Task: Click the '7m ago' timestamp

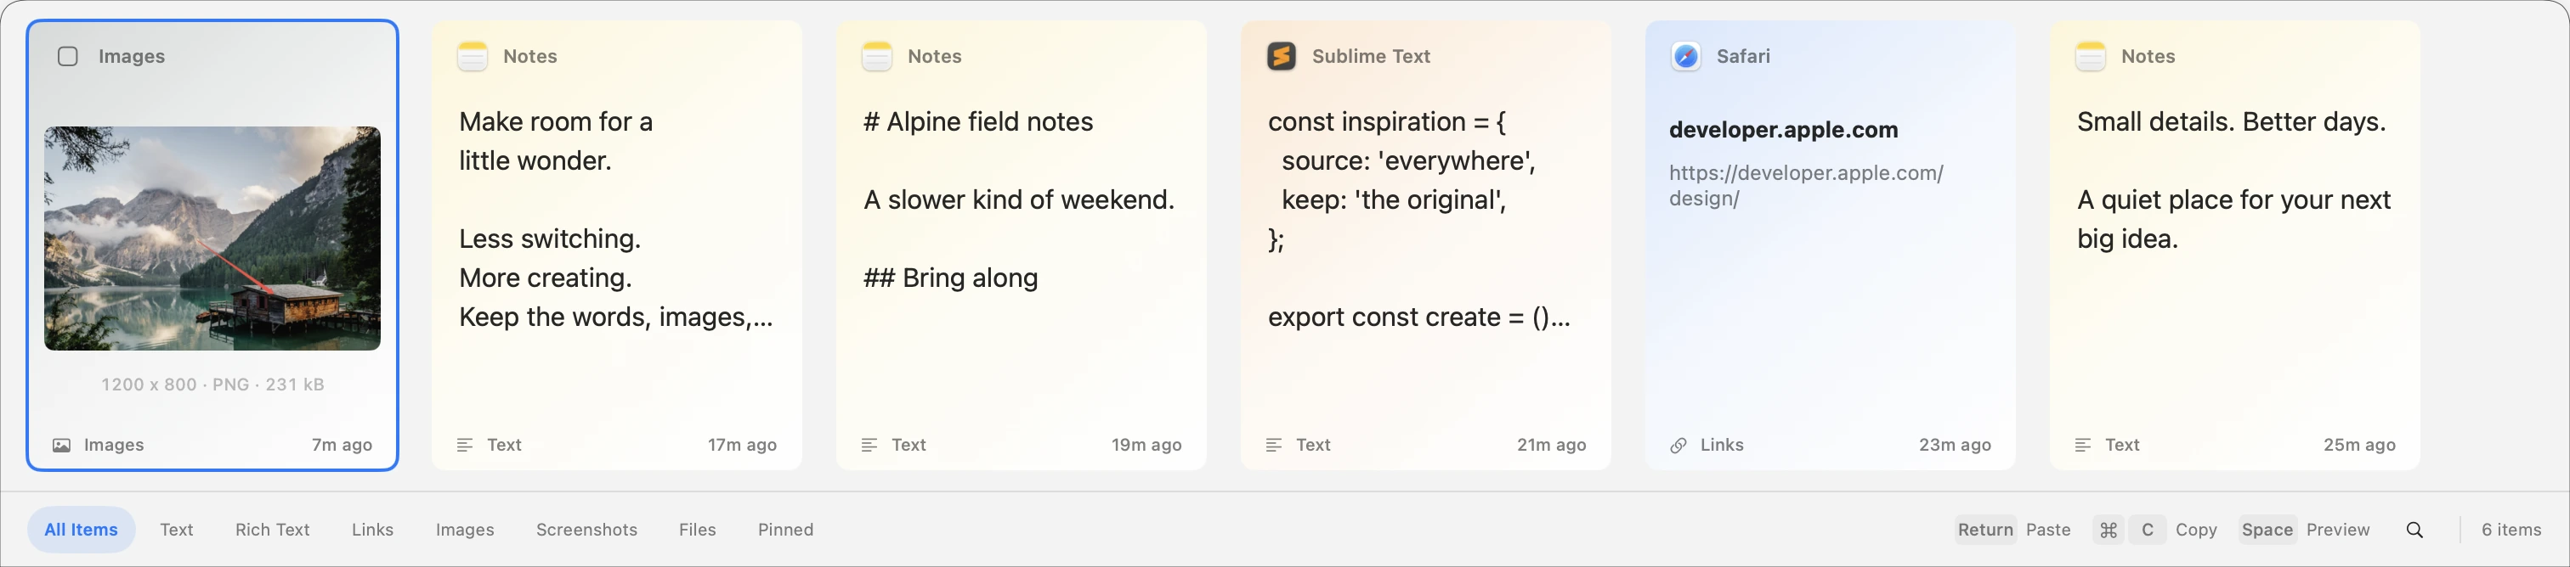Action: click(342, 446)
